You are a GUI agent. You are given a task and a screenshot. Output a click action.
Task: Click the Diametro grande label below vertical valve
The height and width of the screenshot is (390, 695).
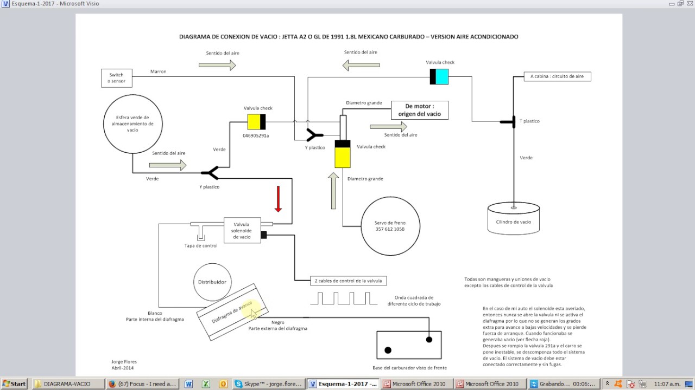click(365, 179)
